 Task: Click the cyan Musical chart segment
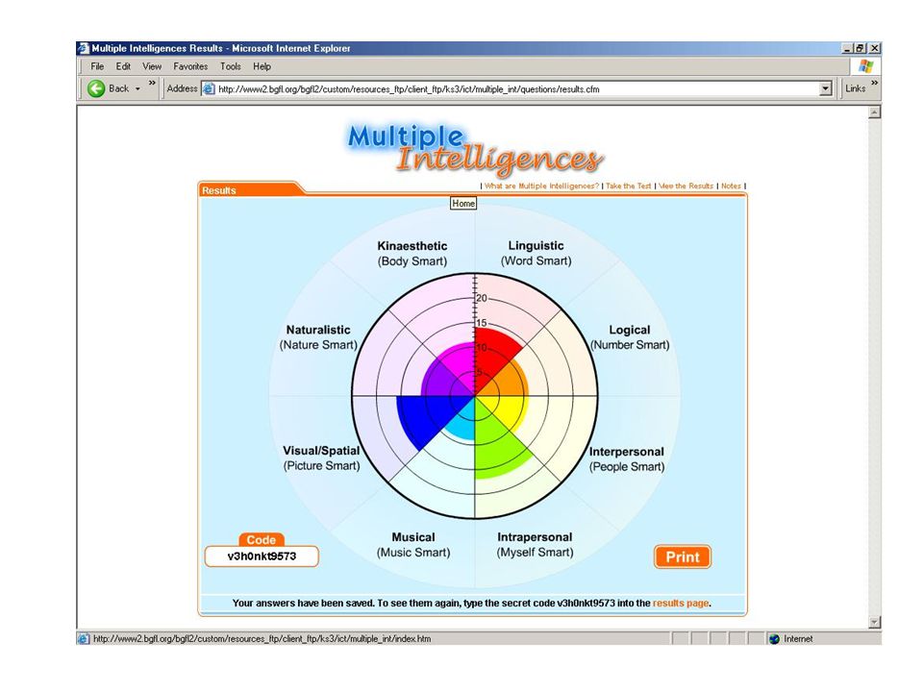click(462, 425)
